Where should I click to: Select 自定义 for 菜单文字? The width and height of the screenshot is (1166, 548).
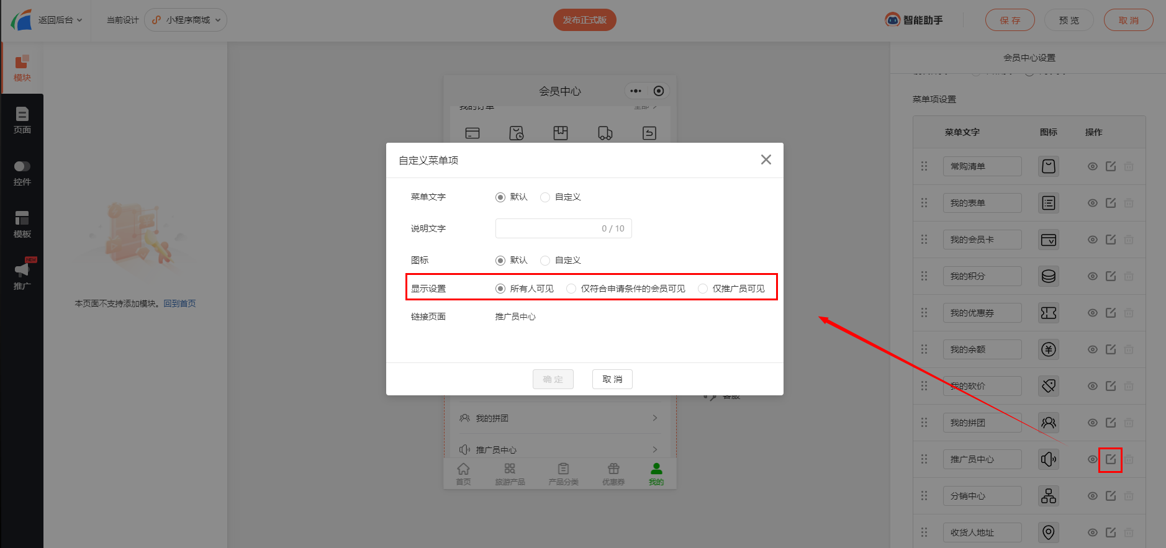[x=545, y=197]
